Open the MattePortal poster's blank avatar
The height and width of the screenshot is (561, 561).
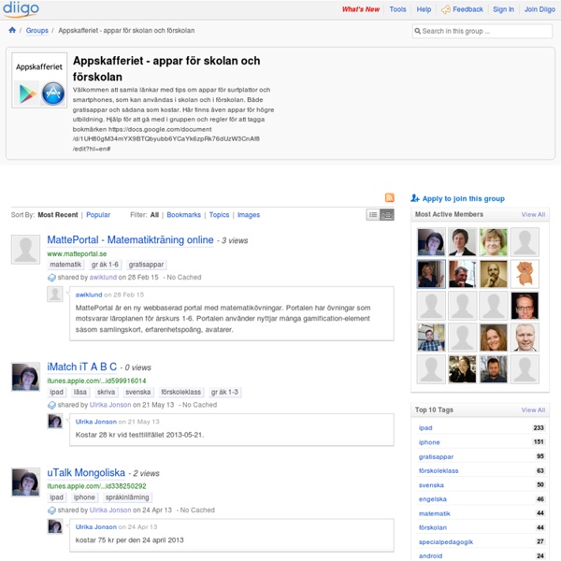click(25, 250)
